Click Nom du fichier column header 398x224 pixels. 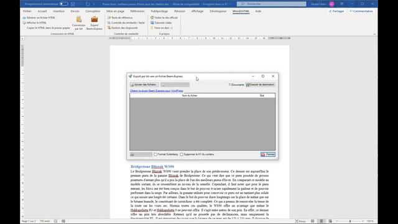189,95
